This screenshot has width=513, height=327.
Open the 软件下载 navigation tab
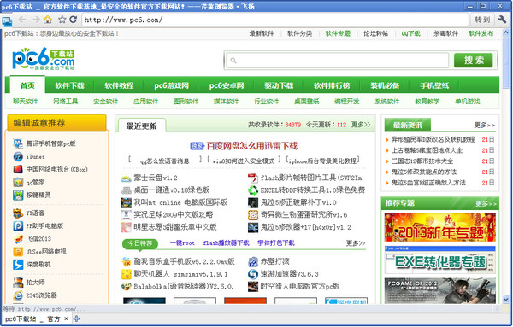(x=70, y=85)
